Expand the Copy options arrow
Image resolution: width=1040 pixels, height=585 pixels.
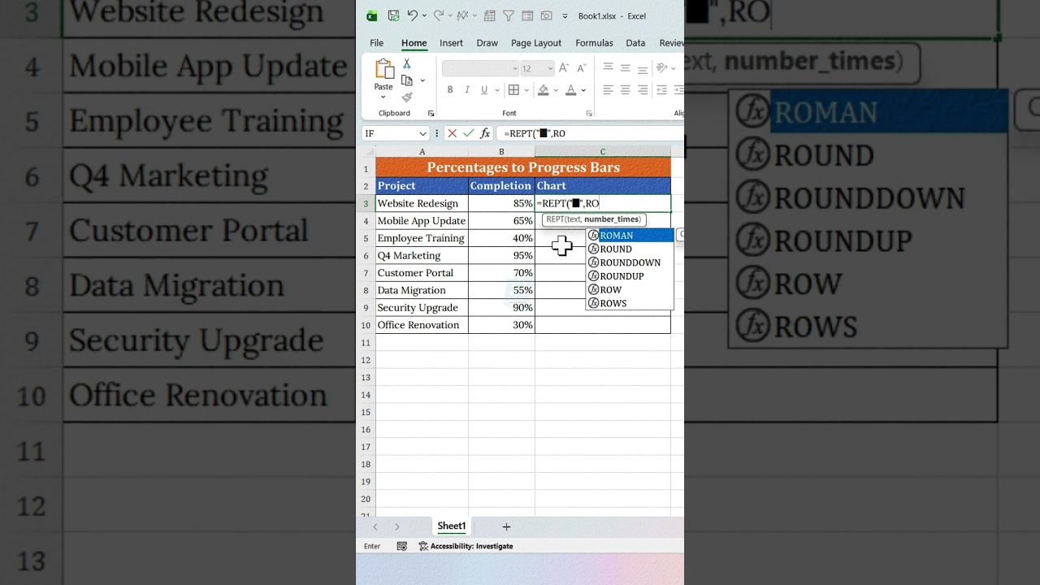[x=422, y=80]
